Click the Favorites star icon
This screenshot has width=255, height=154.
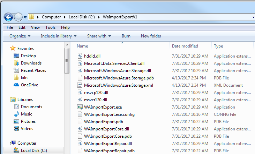pos(13,48)
